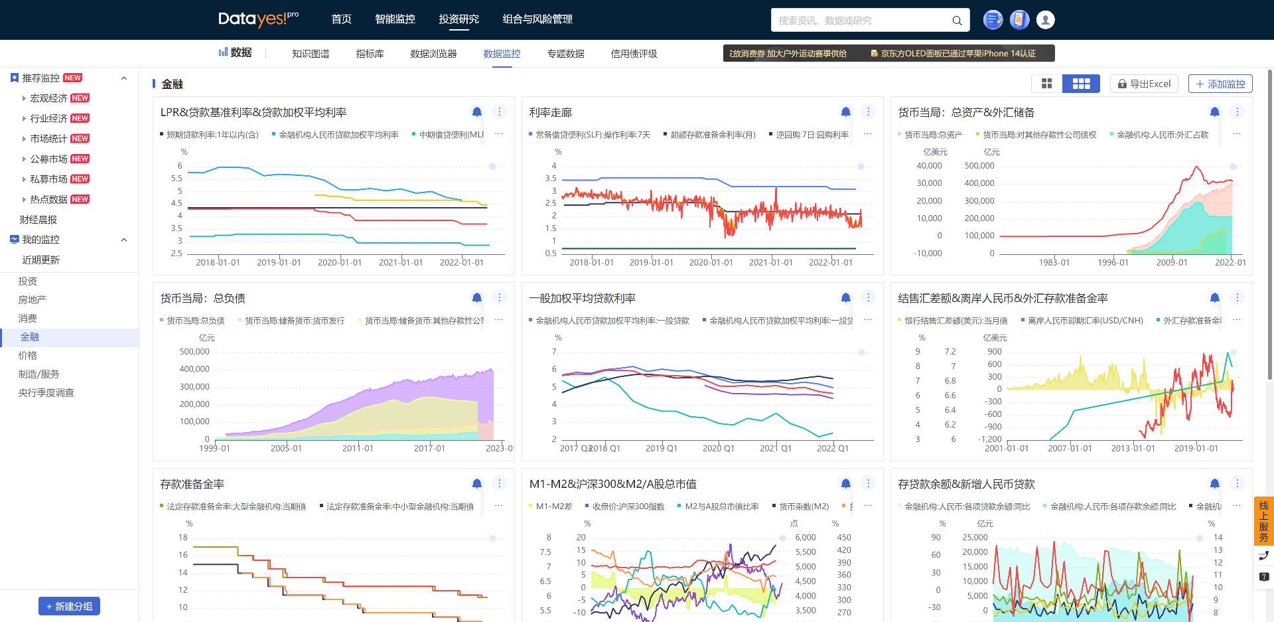This screenshot has height=622, width=1274.
Task: Switch to the three-column grid layout
Action: tap(1082, 84)
